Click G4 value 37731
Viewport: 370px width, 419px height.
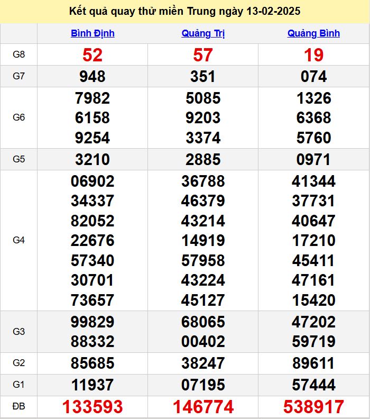point(313,201)
